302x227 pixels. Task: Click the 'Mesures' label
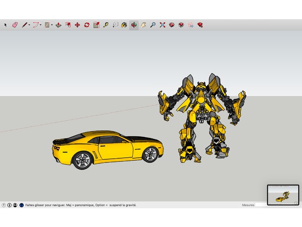(x=248, y=205)
